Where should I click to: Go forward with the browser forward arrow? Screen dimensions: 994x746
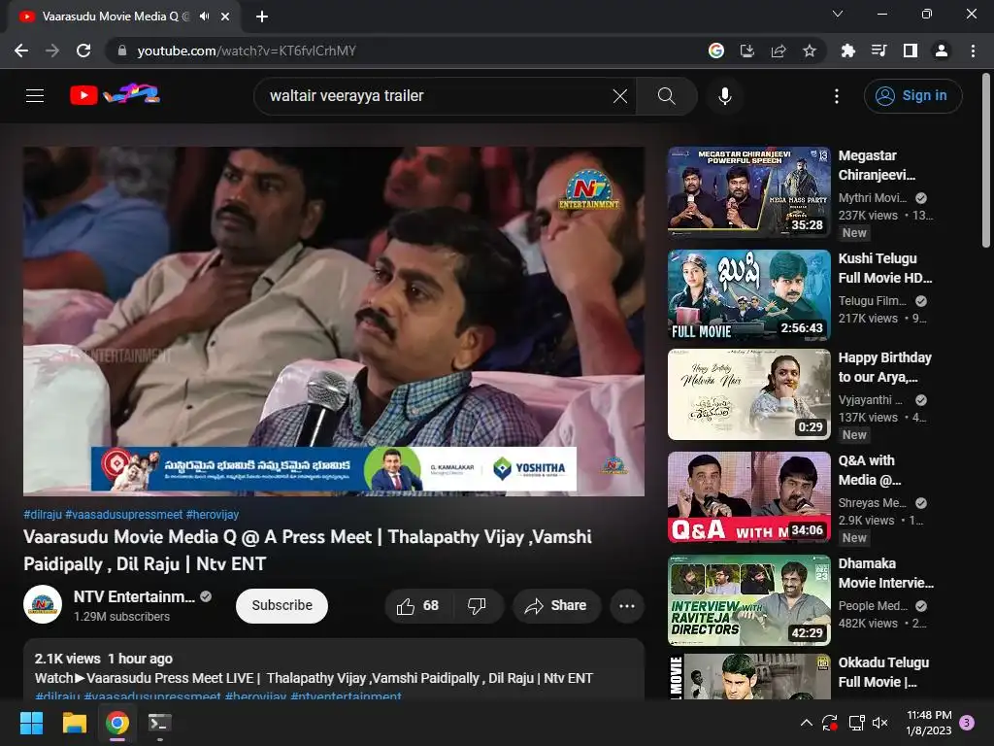(x=52, y=51)
